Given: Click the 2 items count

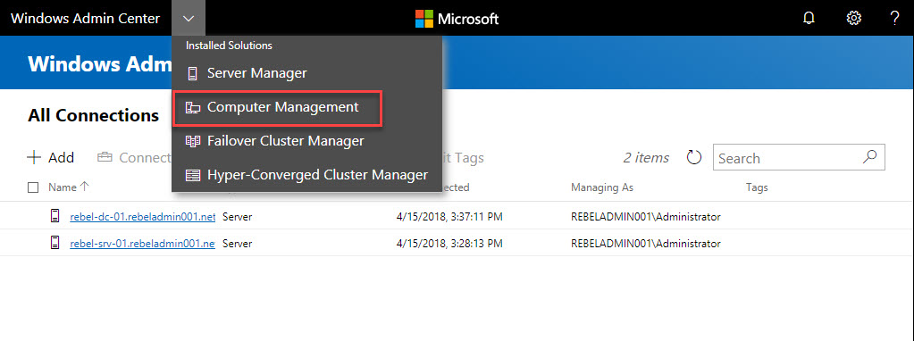Looking at the screenshot, I should click(646, 158).
